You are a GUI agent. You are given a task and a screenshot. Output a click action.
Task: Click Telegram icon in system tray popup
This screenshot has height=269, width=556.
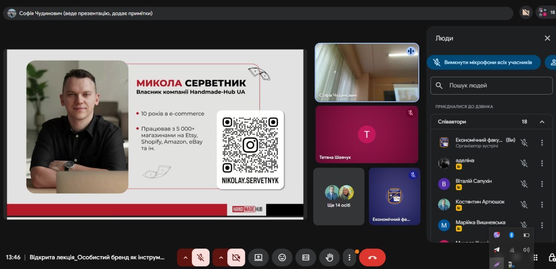[497, 250]
